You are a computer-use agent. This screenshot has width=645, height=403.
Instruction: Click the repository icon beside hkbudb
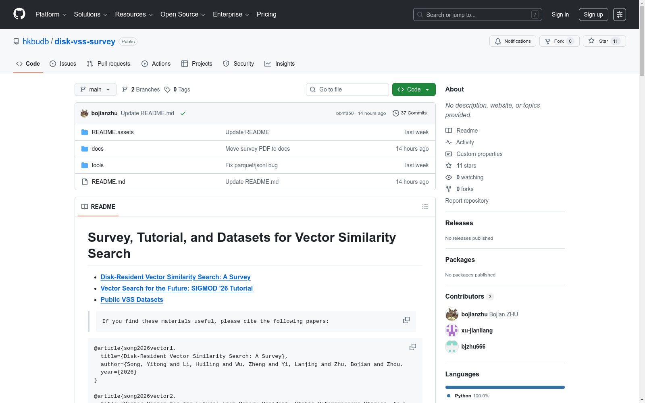click(x=16, y=42)
